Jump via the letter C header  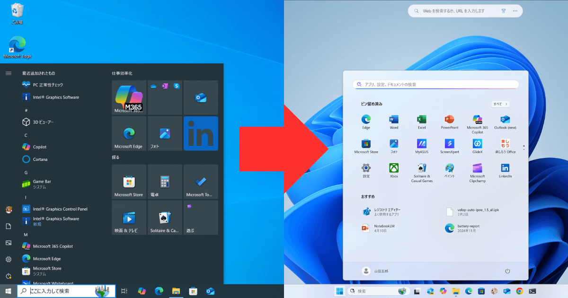pos(26,135)
